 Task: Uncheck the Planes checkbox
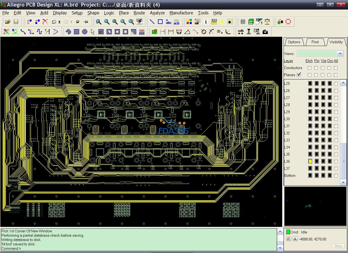pos(299,75)
